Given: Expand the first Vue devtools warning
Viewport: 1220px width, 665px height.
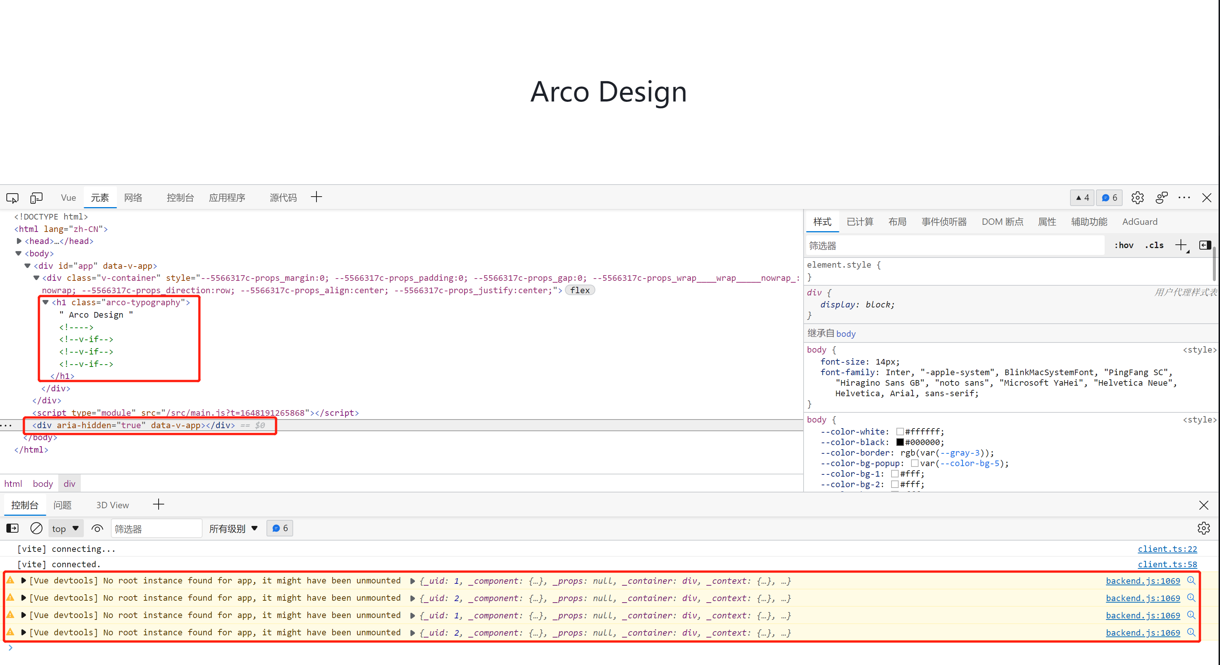Looking at the screenshot, I should pyautogui.click(x=24, y=580).
